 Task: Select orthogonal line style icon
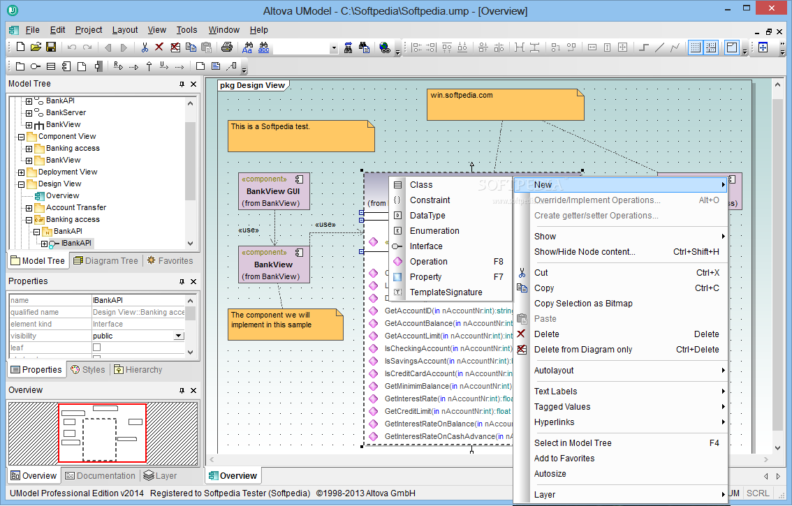(643, 48)
